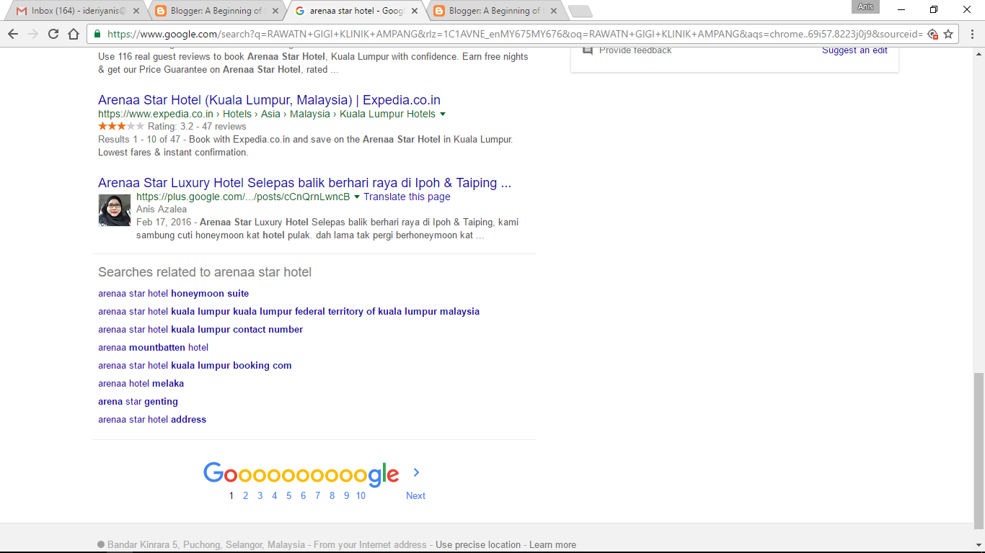Reload the page with the refresh icon

tap(53, 34)
